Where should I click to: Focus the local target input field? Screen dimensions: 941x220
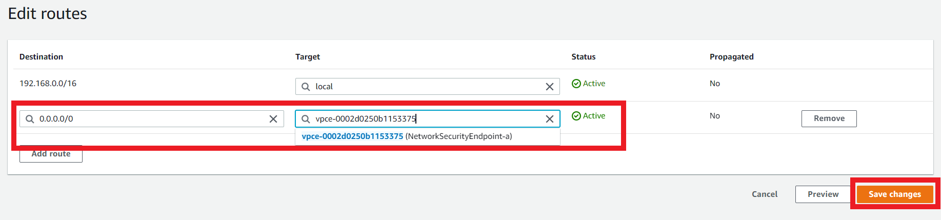[x=428, y=87]
